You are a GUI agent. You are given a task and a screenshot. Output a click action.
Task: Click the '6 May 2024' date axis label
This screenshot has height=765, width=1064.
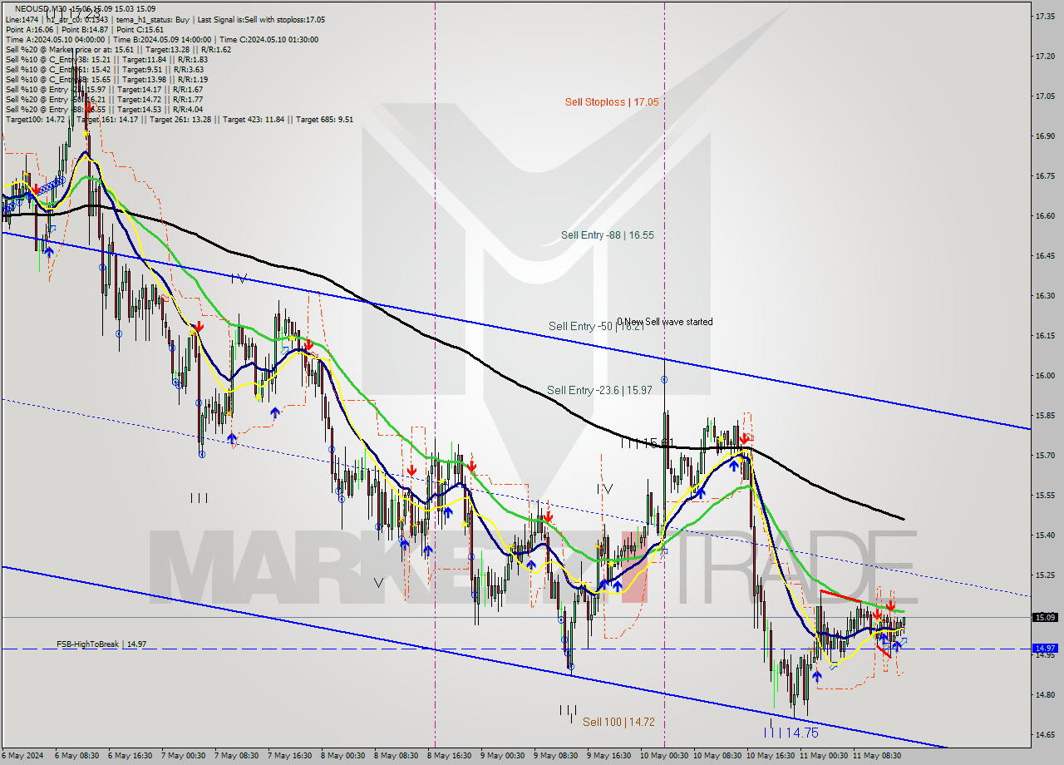pos(22,756)
